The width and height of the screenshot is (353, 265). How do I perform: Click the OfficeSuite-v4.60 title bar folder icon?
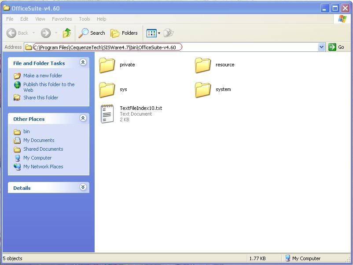pyautogui.click(x=7, y=8)
